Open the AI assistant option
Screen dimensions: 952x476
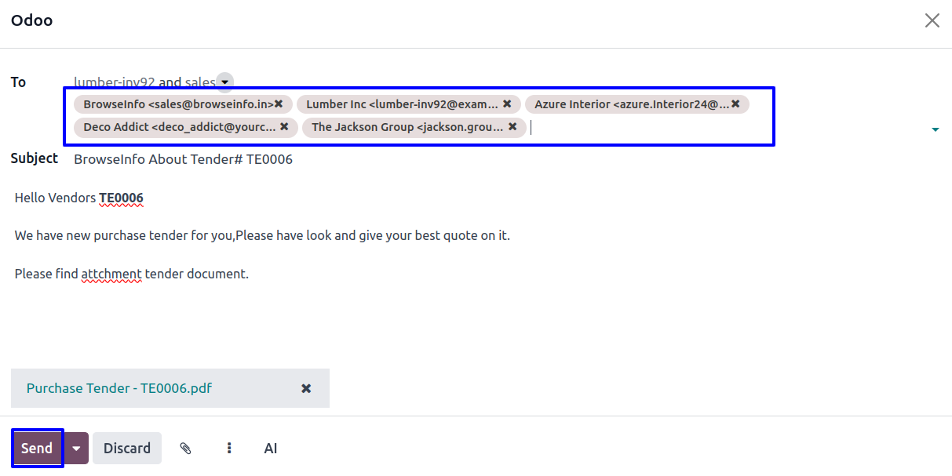pos(271,448)
